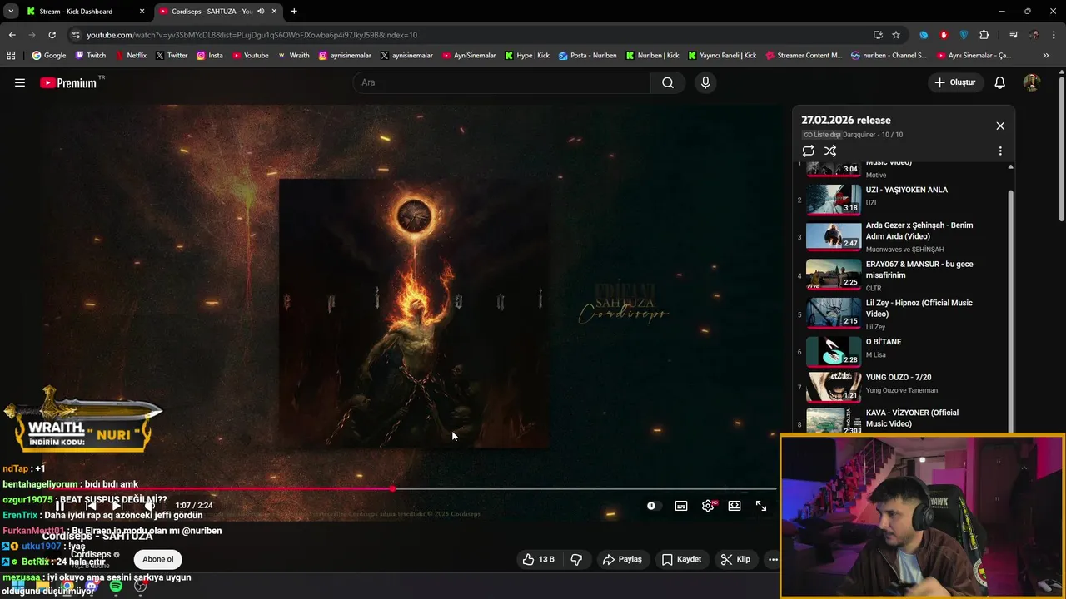
Task: Open the Netflix bookmark
Action: coord(130,56)
